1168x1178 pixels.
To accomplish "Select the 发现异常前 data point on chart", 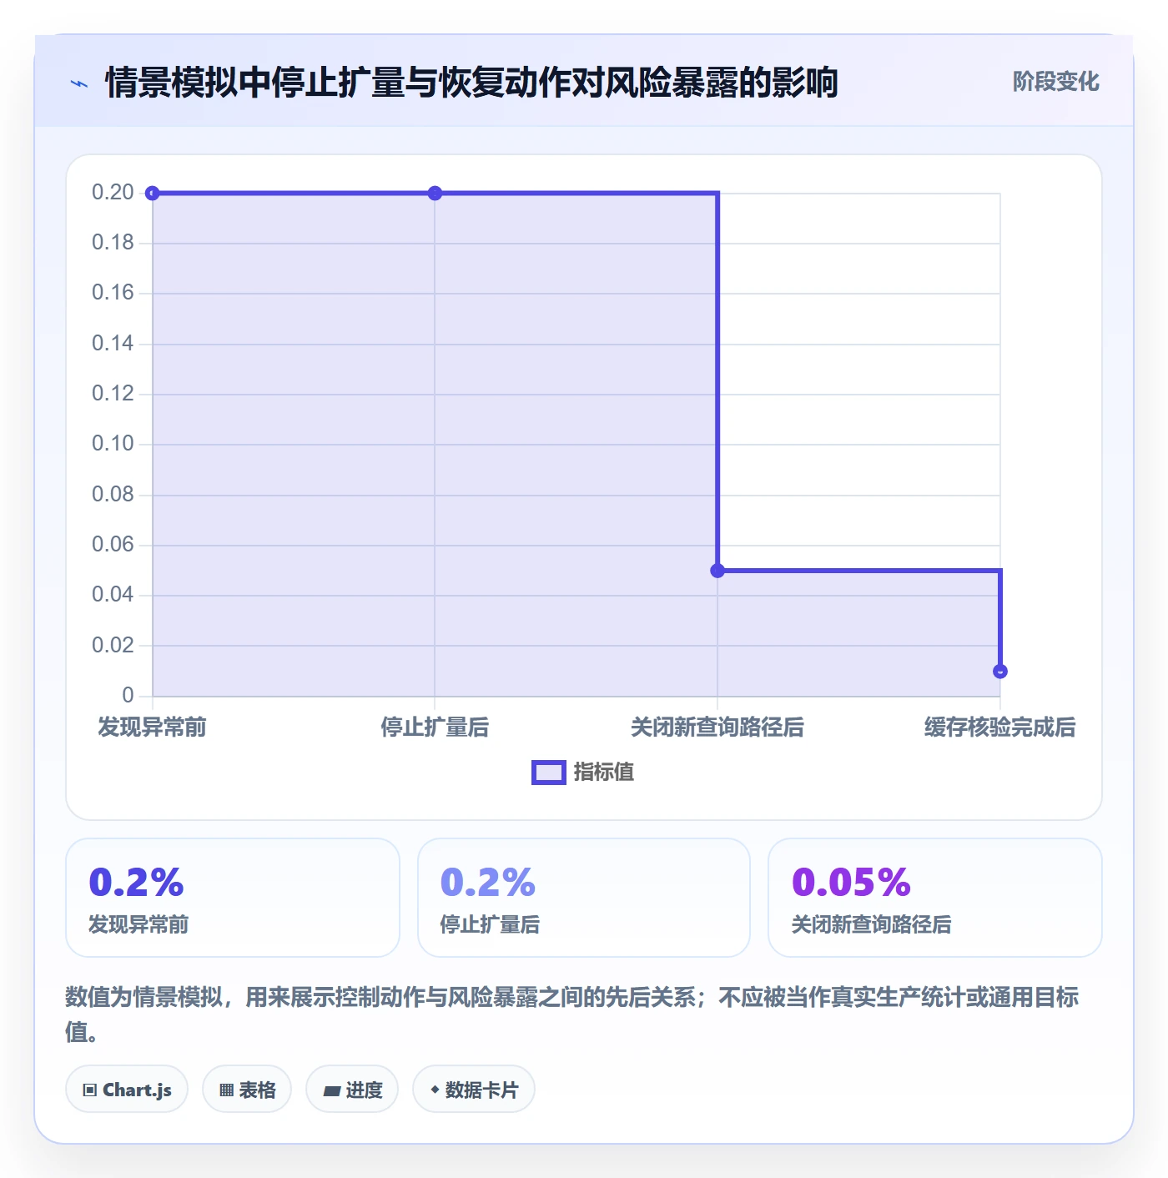I will [x=152, y=194].
